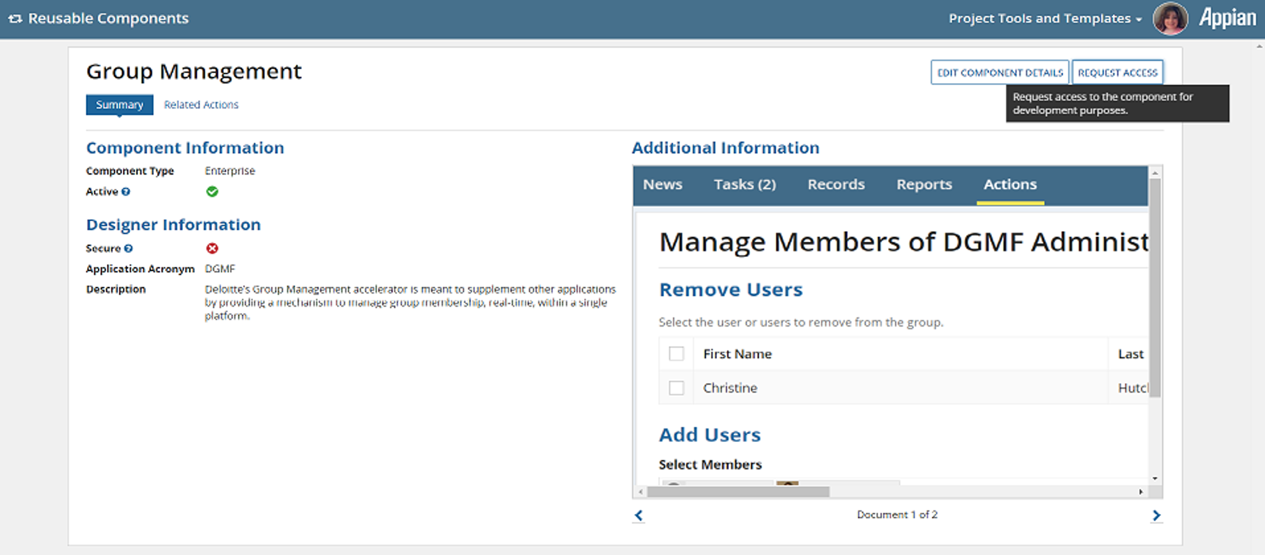Image resolution: width=1265 pixels, height=555 pixels.
Task: Click the Select Members label
Action: [710, 465]
